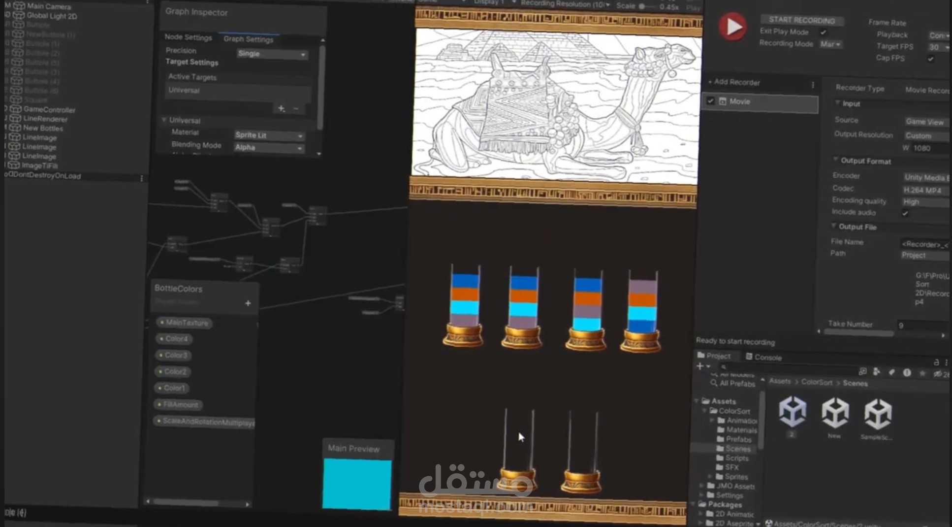Image resolution: width=952 pixels, height=527 pixels.
Task: Open the Precision Single dropdown
Action: pos(272,54)
